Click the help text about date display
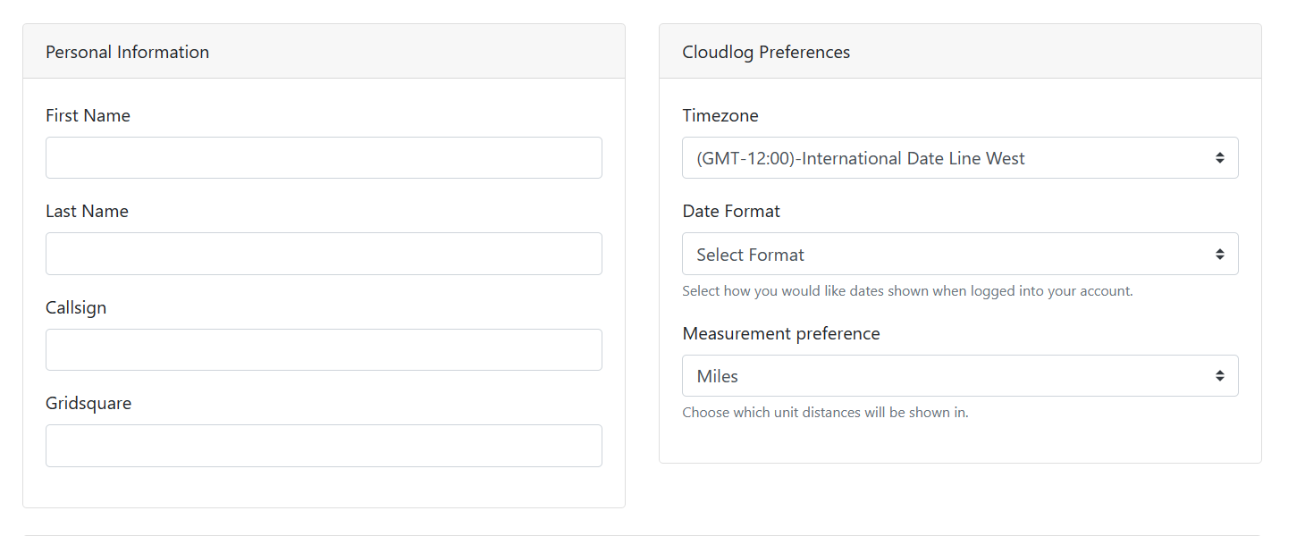The image size is (1305, 536). coord(907,291)
